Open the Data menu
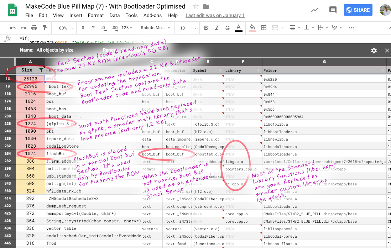Image resolution: width=391 pixels, height=248 pixels. (114, 15)
